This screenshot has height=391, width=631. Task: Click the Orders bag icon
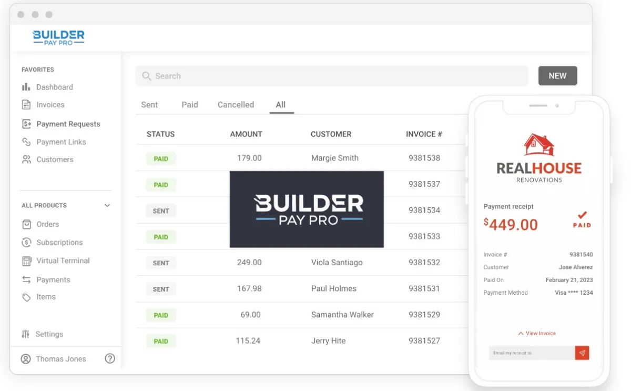(26, 224)
